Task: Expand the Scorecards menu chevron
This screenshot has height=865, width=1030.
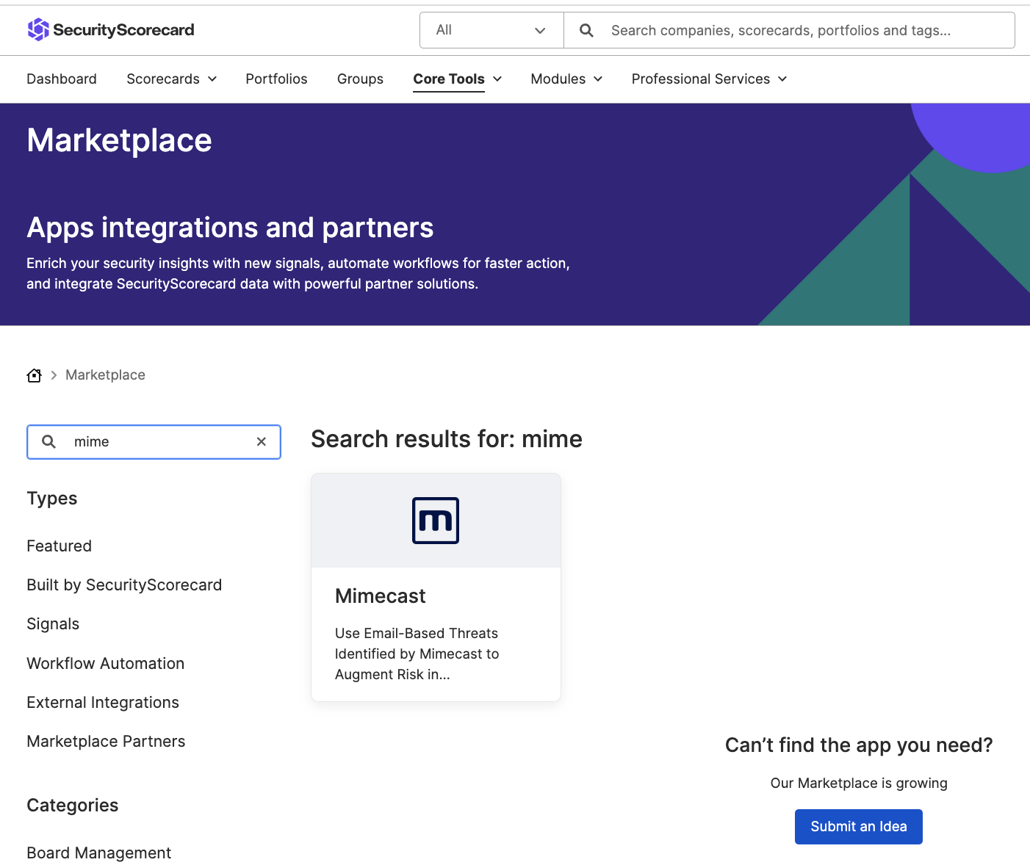Action: coord(213,79)
